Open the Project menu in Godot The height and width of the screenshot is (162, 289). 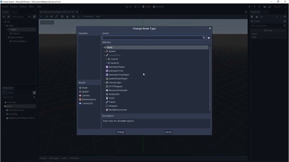[14, 7]
